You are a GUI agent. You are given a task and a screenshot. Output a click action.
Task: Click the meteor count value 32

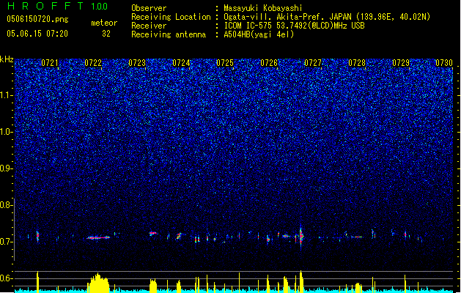106,34
